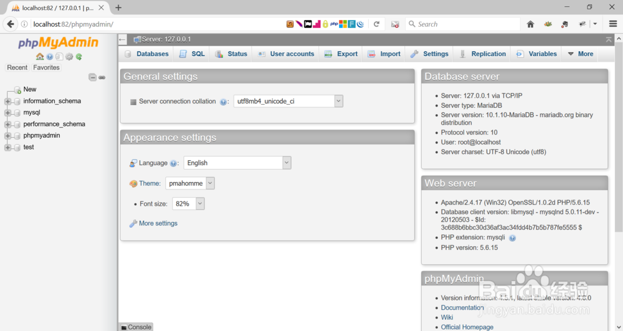Click the page vertical scrollbar thumb
623x331 pixels.
pos(619,137)
